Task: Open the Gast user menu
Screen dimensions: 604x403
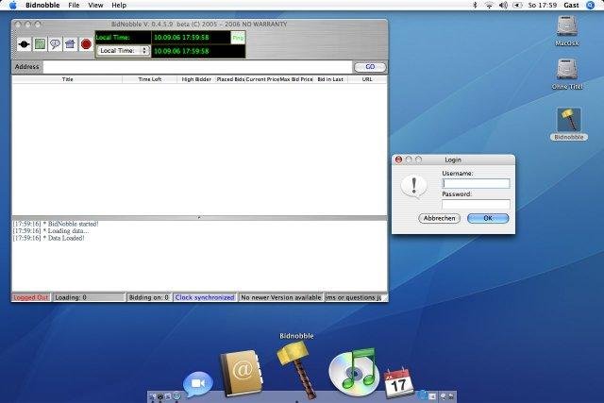Action: [x=571, y=5]
